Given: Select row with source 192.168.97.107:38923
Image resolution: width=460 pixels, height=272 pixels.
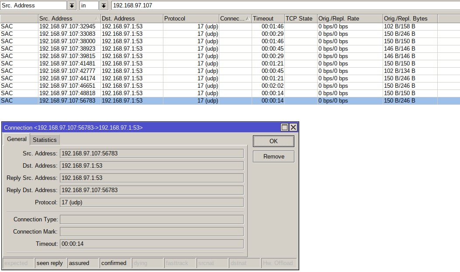Looking at the screenshot, I should (230, 48).
